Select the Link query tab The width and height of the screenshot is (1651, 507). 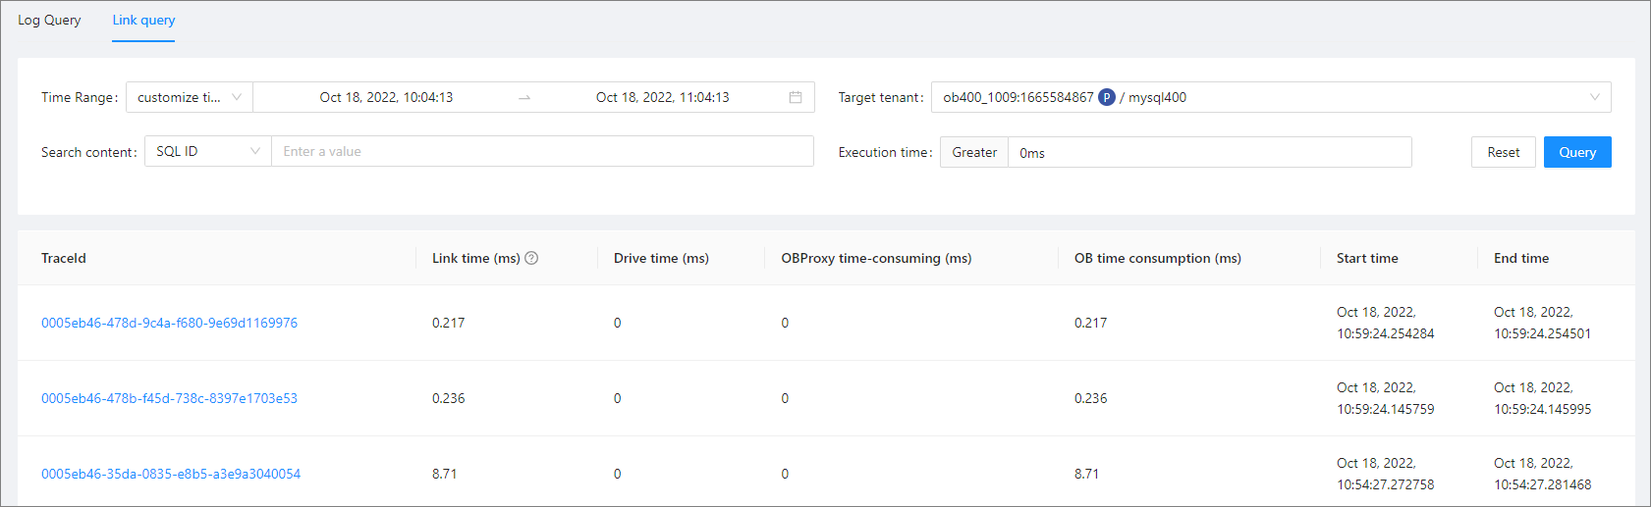tap(143, 20)
